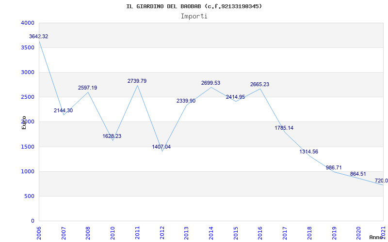Click y-axis tick 500

[29, 197]
